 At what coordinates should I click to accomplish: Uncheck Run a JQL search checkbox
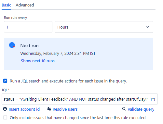(5, 81)
